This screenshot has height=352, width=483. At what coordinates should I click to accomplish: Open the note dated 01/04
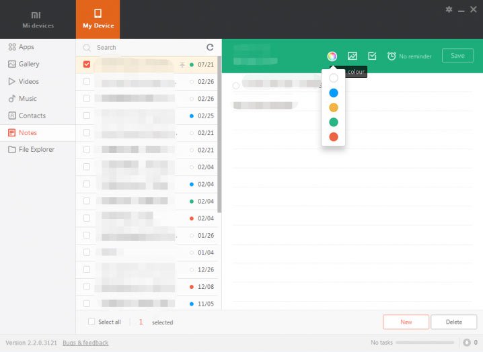(147, 253)
